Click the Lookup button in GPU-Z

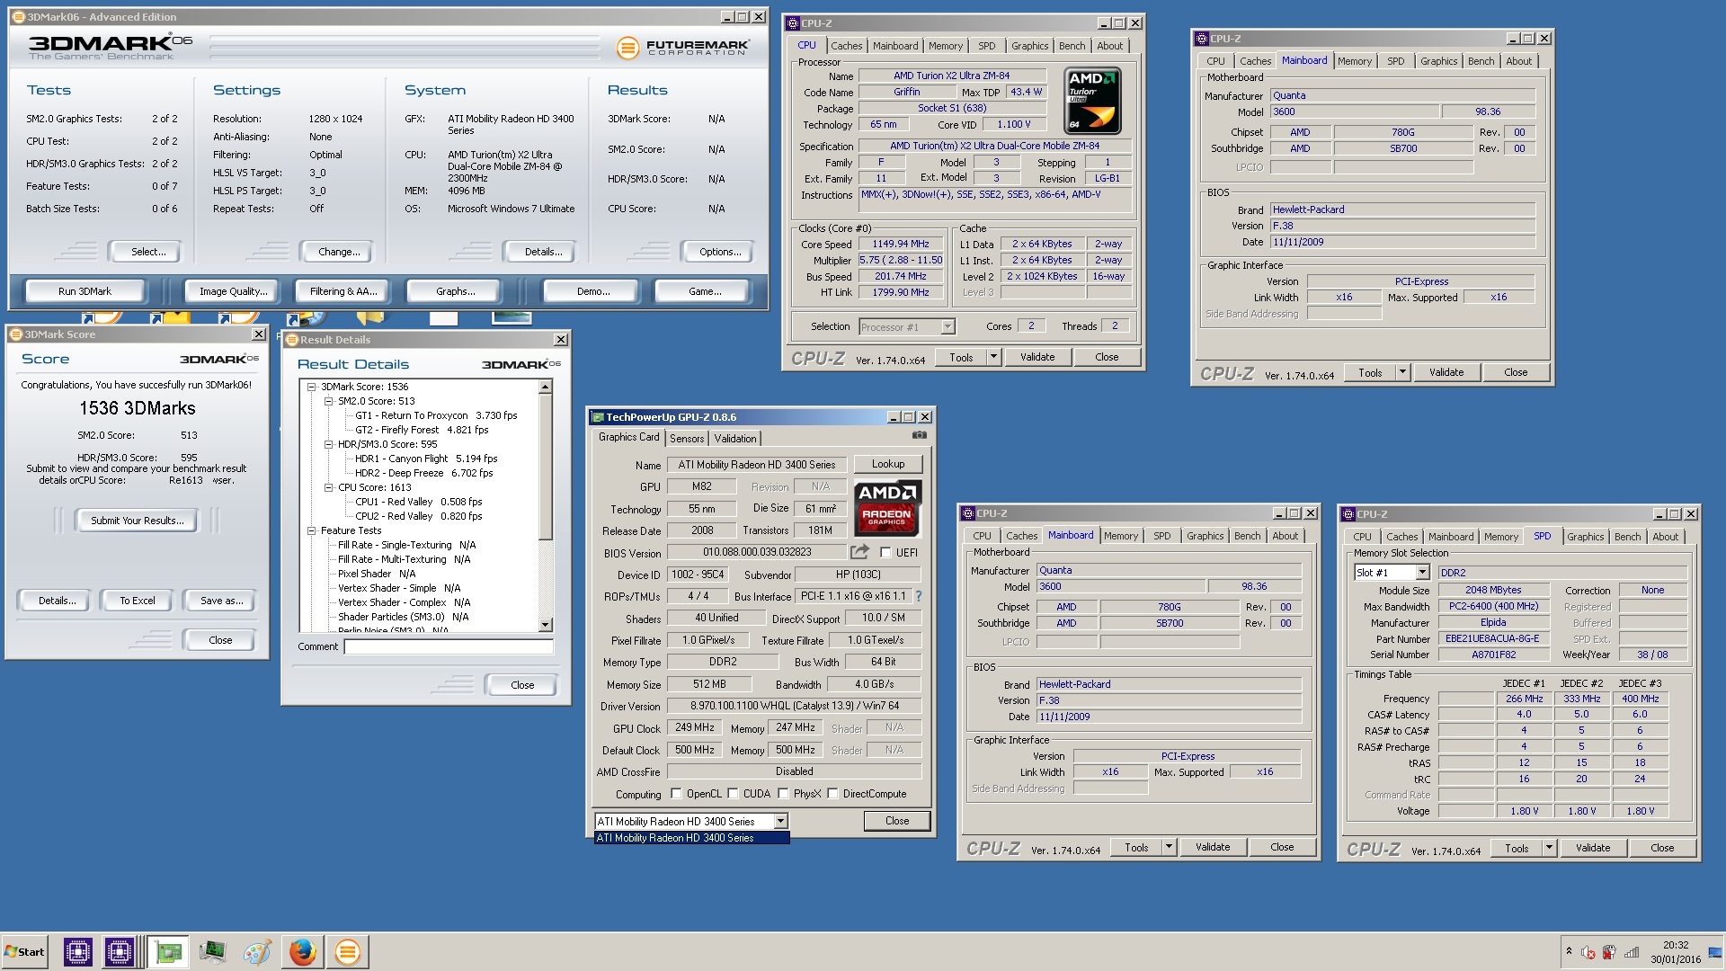tap(888, 464)
